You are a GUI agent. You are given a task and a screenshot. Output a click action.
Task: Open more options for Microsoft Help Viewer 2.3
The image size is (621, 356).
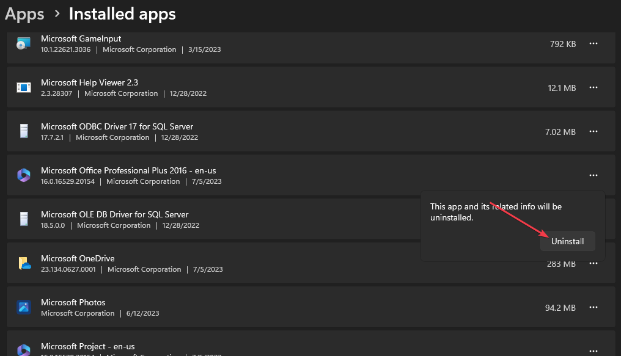[x=593, y=87]
